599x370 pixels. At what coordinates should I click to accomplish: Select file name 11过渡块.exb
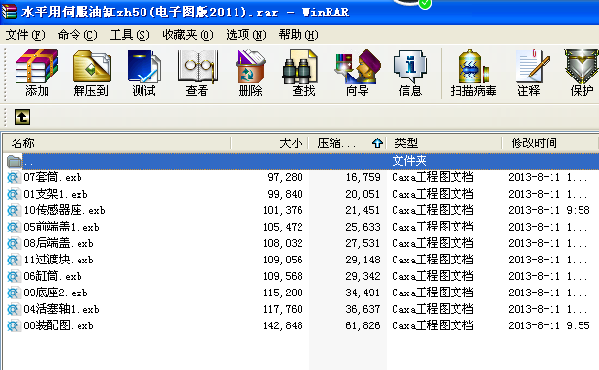click(58, 260)
